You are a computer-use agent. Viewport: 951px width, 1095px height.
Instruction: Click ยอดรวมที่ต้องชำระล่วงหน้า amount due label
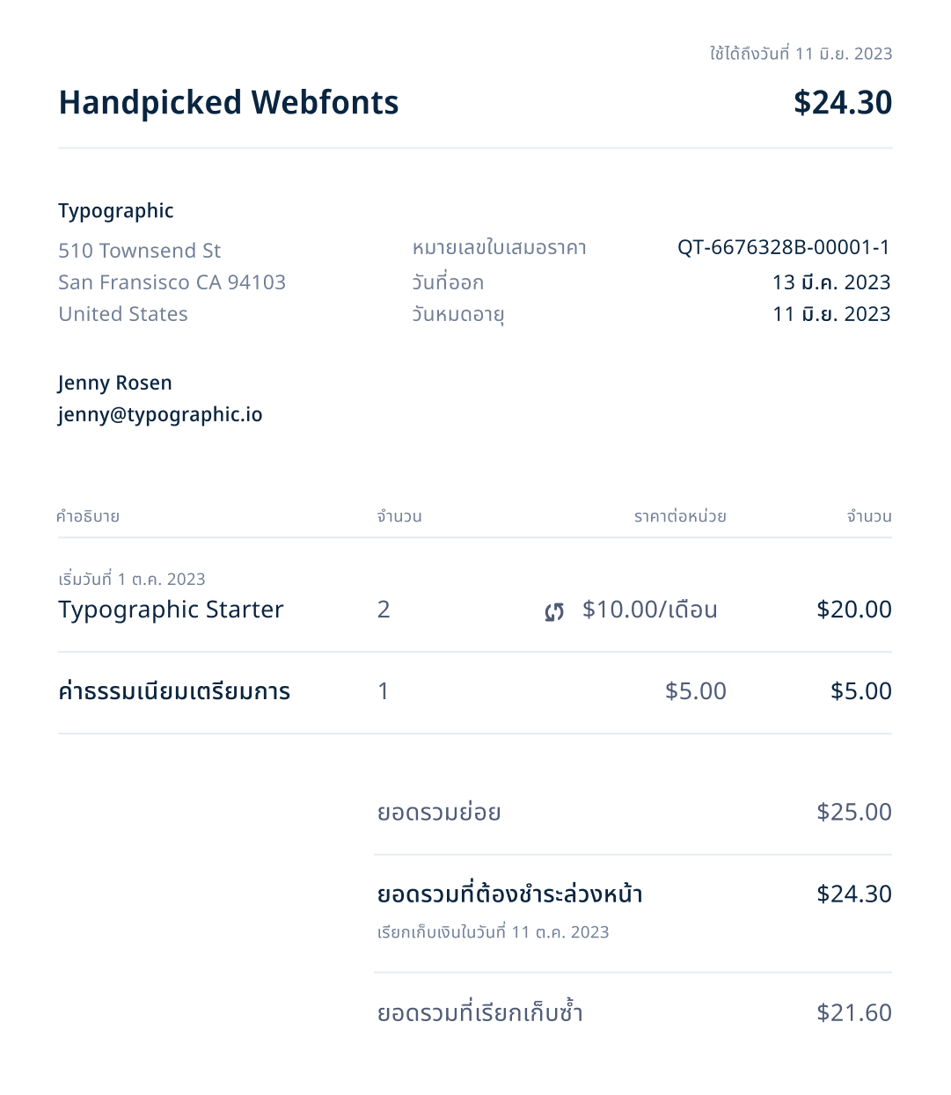click(509, 894)
